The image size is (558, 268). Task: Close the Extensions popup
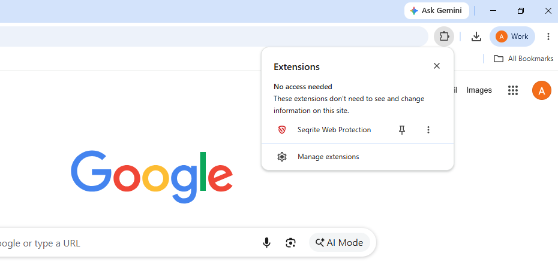[x=437, y=66]
